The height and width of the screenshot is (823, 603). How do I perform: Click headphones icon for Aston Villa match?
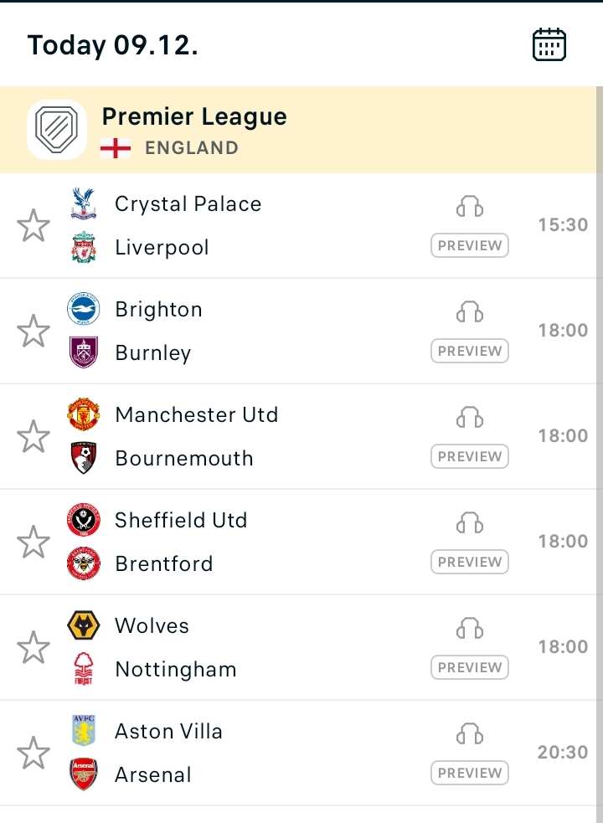[470, 733]
